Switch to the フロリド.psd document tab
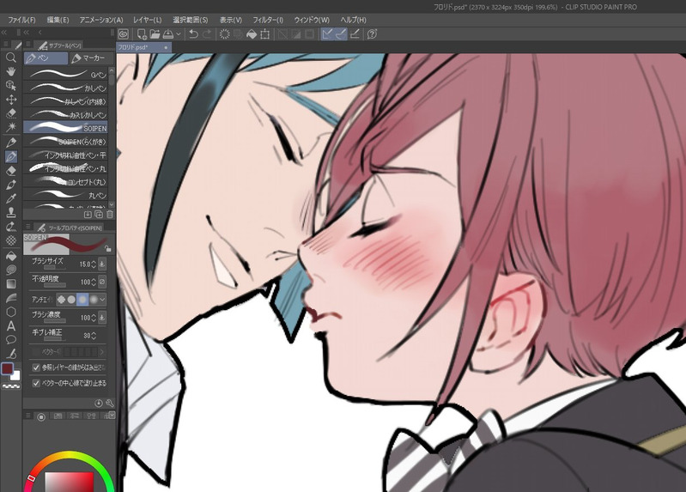This screenshot has height=492, width=686. tap(144, 47)
